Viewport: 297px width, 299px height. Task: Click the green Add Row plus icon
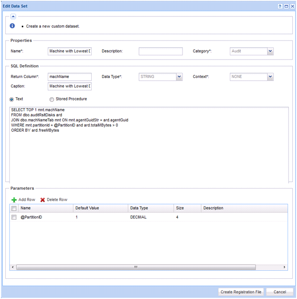[14, 200]
